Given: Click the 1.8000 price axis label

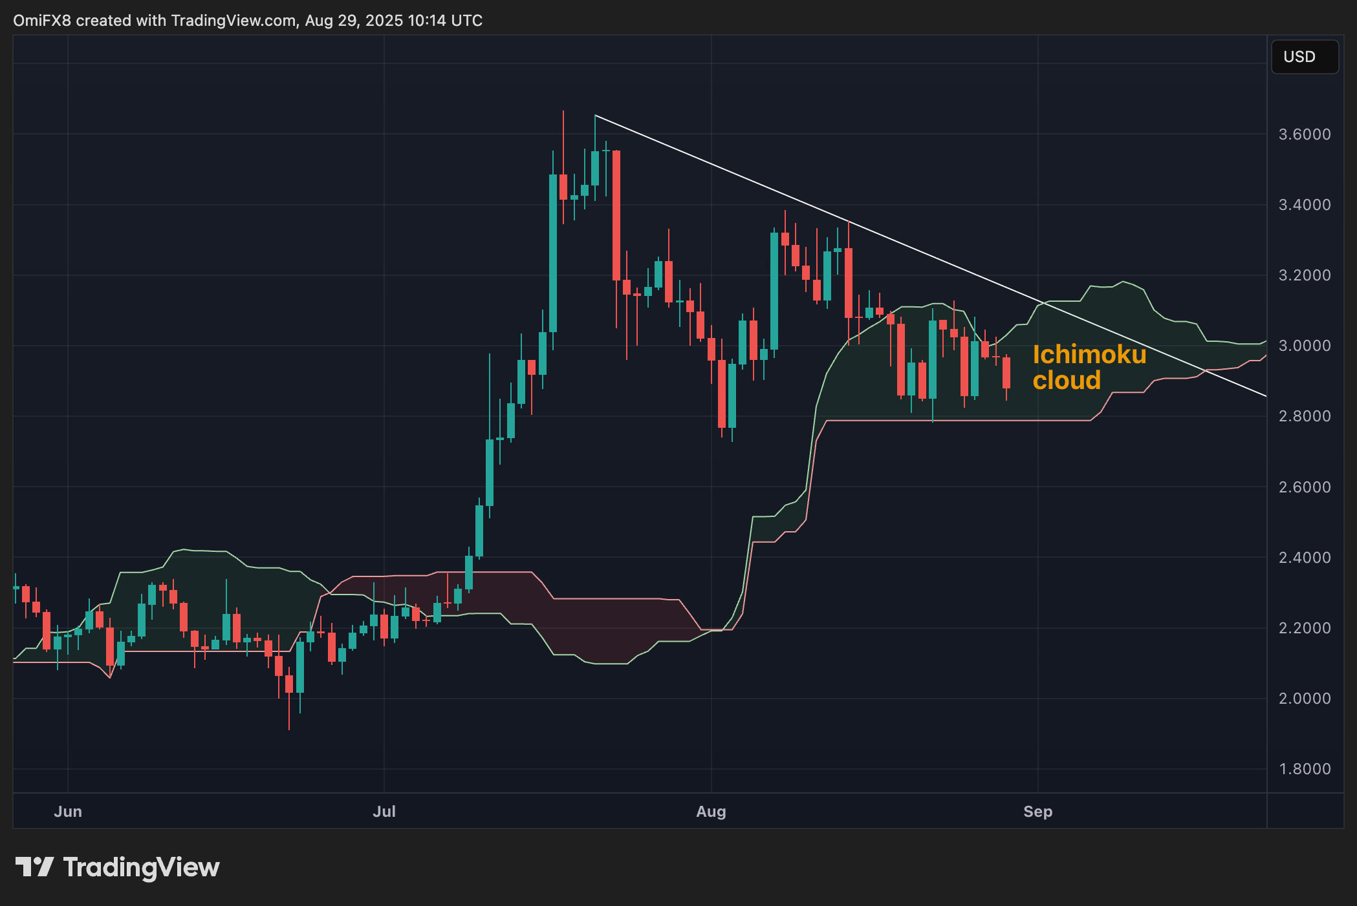Looking at the screenshot, I should 1304,769.
